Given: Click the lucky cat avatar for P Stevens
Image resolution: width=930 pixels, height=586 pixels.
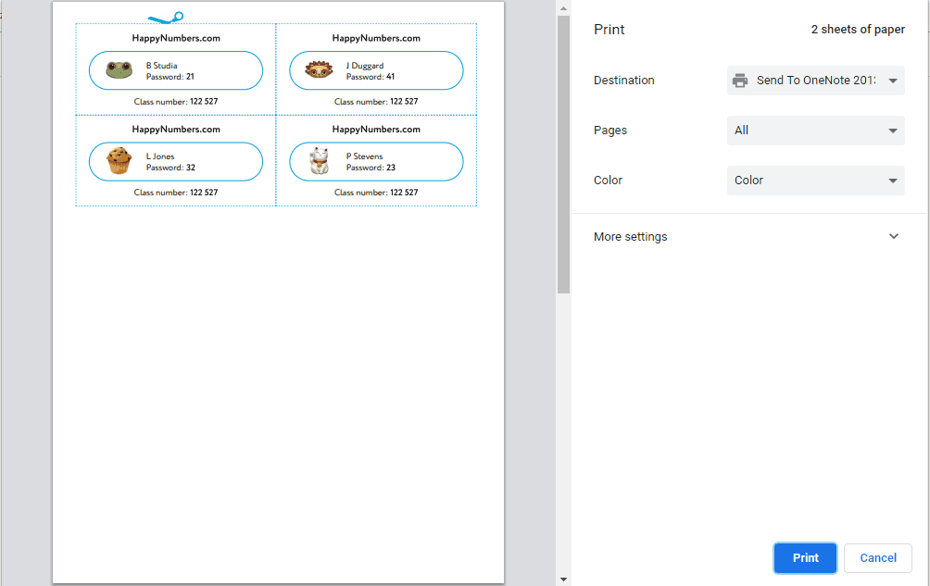Looking at the screenshot, I should tap(320, 160).
